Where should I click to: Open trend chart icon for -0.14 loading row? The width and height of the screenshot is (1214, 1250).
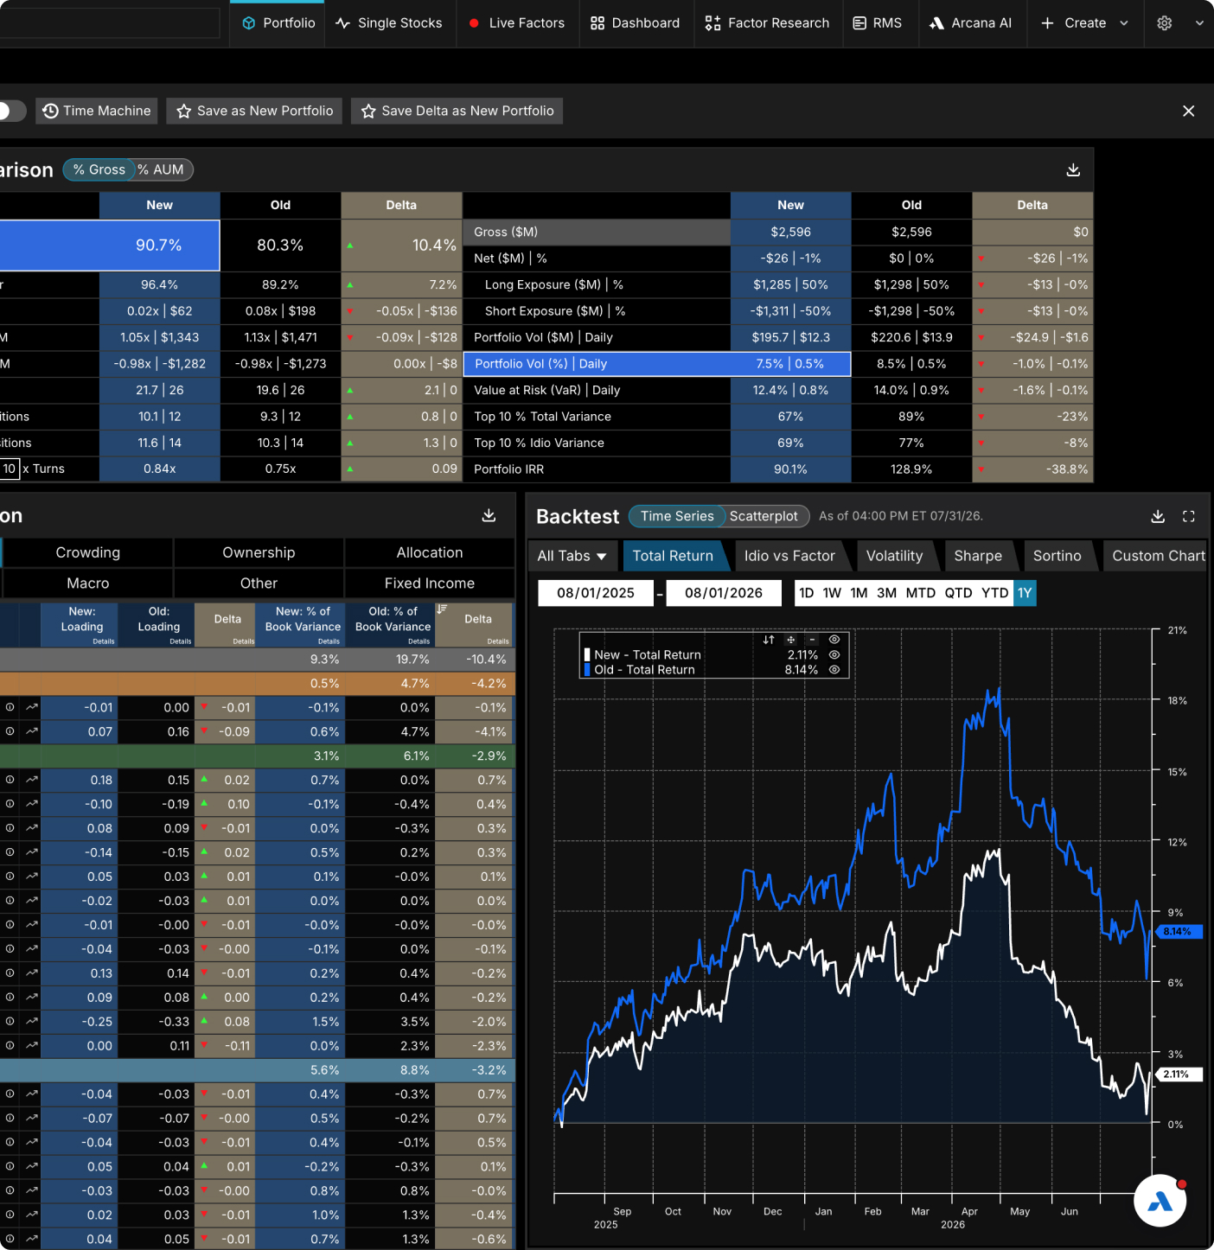(32, 852)
